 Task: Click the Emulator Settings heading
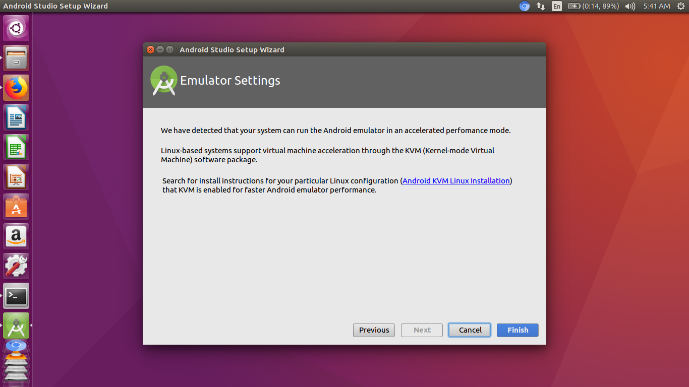[230, 81]
